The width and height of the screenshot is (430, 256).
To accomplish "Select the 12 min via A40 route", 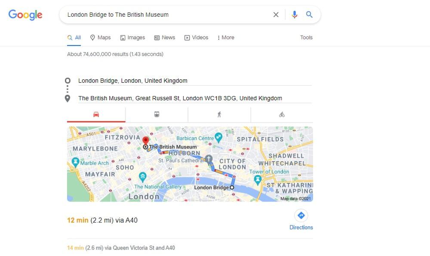I will point(102,220).
